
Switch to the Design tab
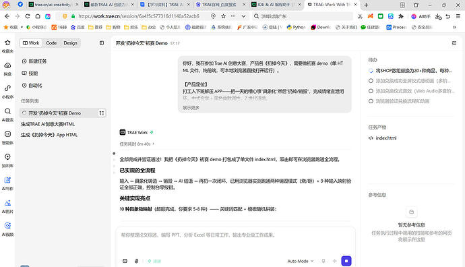click(70, 43)
